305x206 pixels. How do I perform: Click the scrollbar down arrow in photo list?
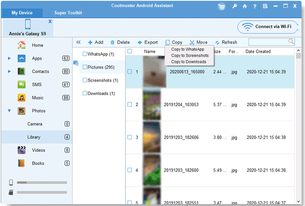(298, 202)
